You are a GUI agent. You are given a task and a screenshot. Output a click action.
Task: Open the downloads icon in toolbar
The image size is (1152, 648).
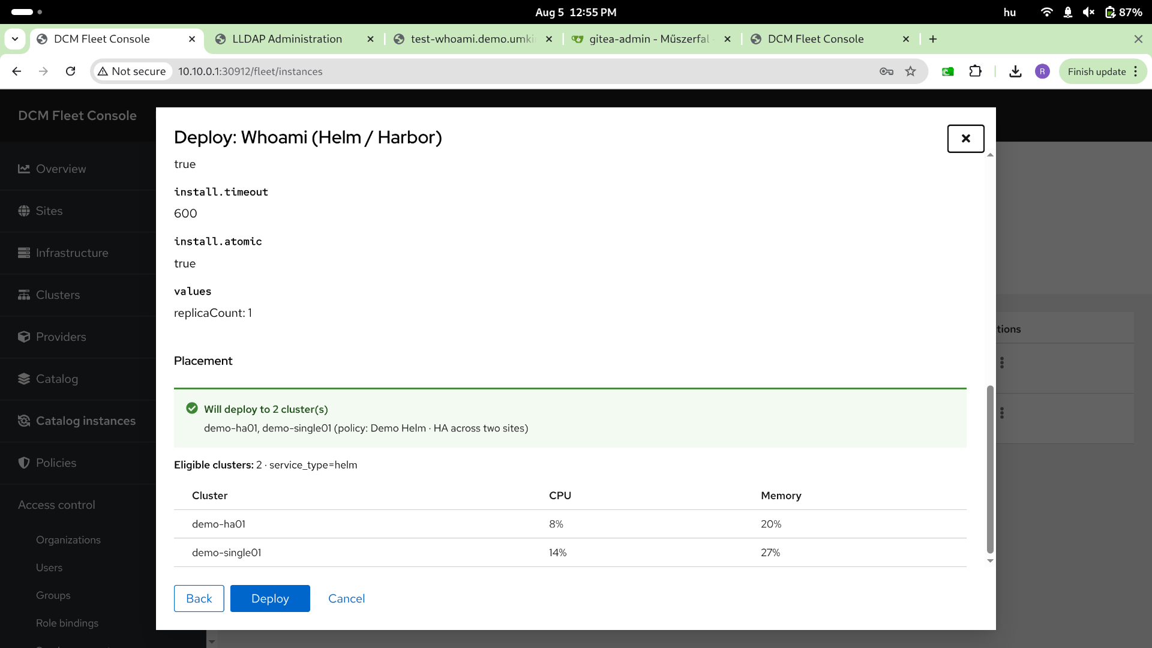(1015, 71)
